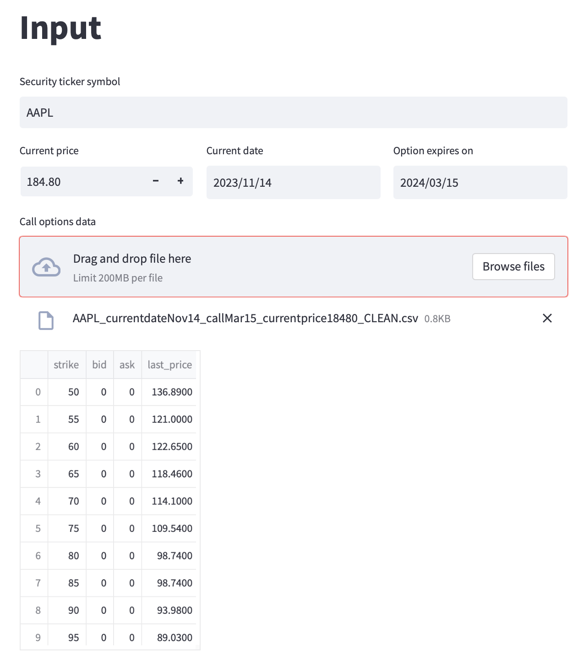Remove the uploaded AAPL CSV file
The height and width of the screenshot is (660, 578).
point(547,318)
